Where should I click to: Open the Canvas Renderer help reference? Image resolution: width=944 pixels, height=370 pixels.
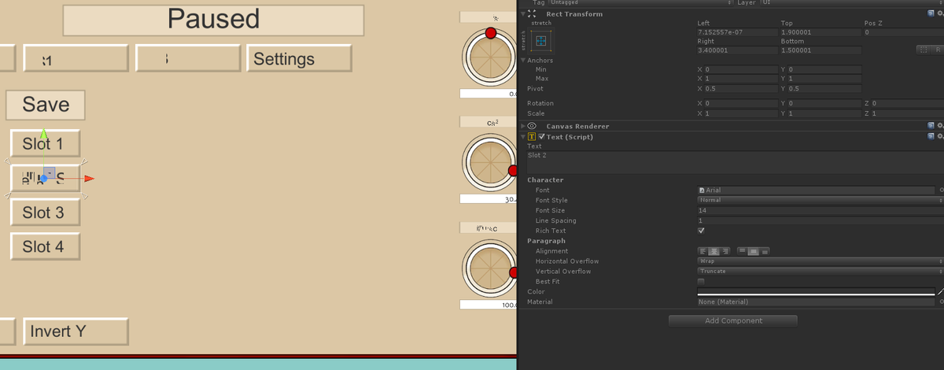(x=931, y=126)
